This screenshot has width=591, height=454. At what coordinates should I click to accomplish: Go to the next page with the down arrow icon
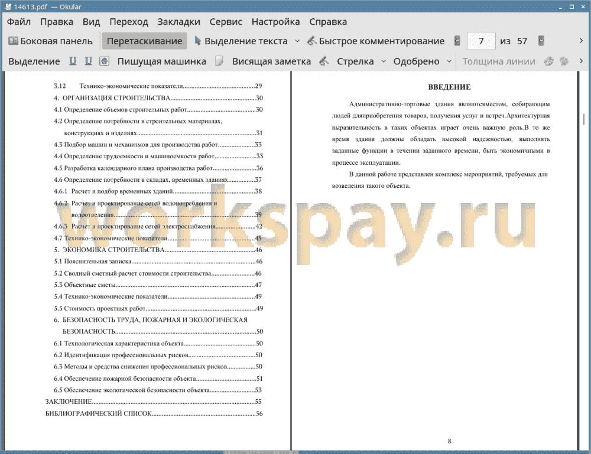(541, 41)
